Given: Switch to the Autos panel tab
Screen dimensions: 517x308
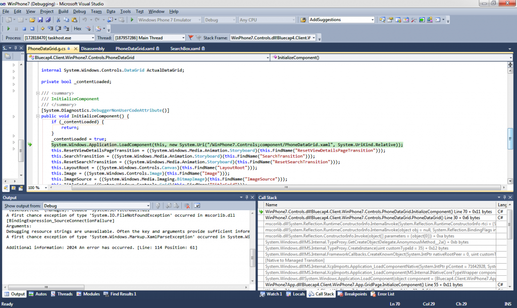Looking at the screenshot, I should click(x=37, y=294).
